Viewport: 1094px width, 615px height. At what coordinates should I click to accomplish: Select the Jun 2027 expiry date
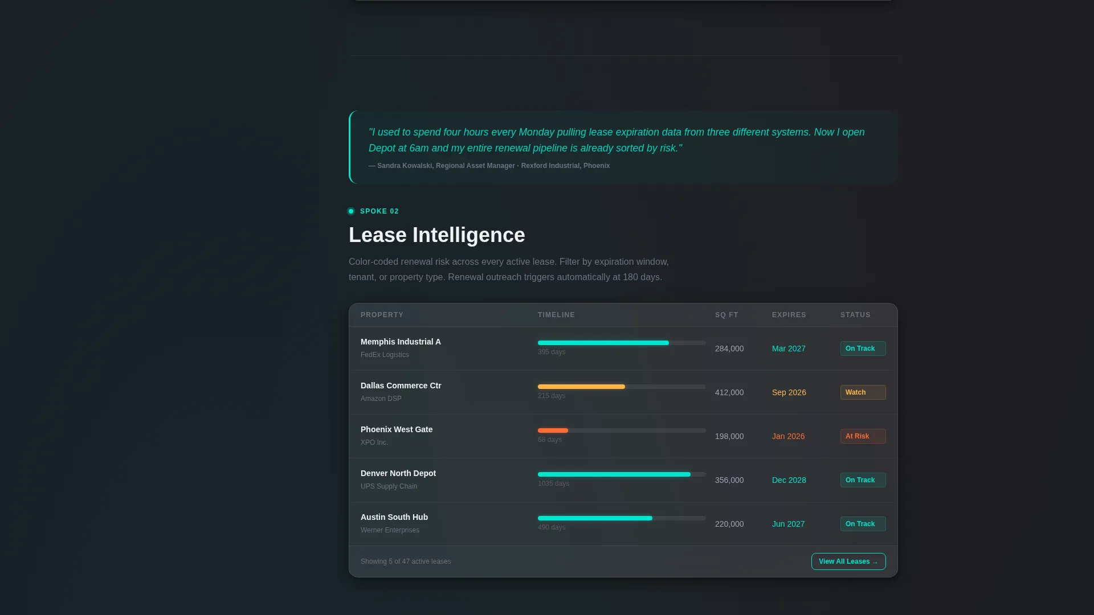pos(789,524)
